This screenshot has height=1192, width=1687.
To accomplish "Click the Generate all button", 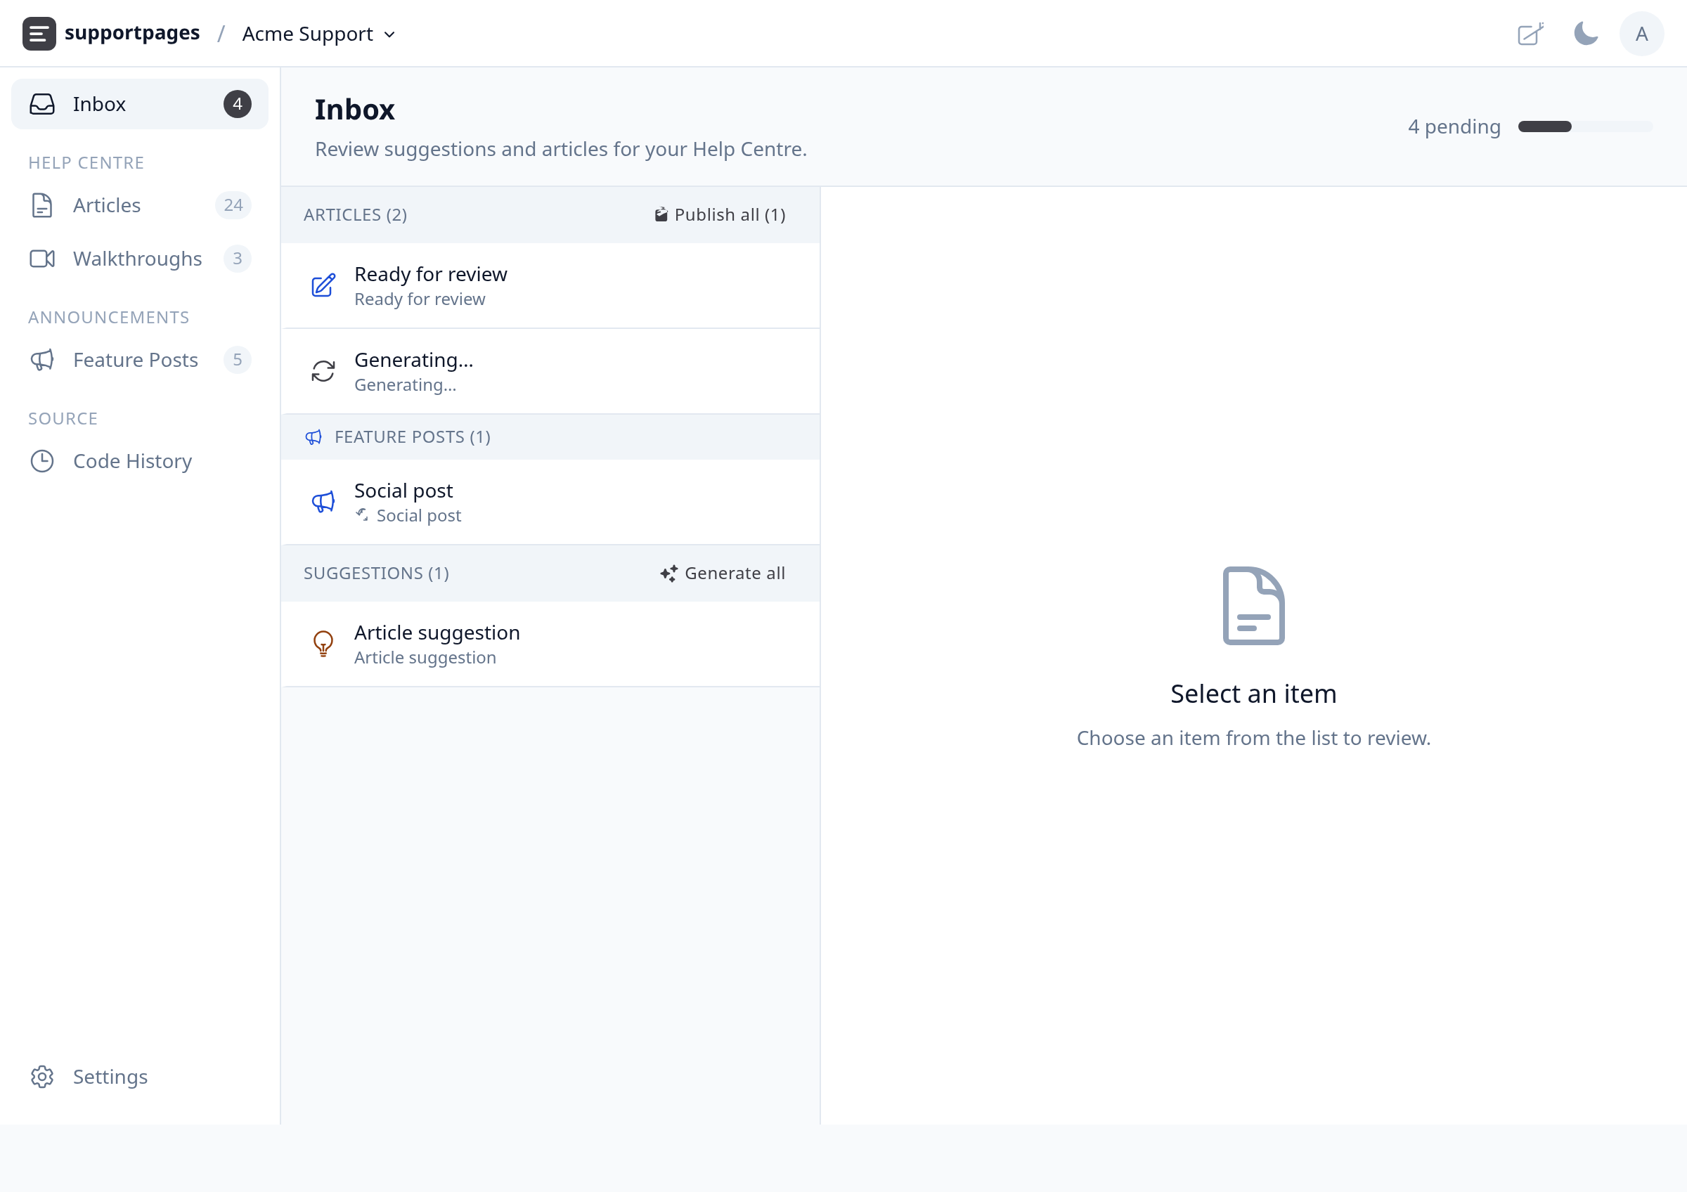I will tap(723, 573).
